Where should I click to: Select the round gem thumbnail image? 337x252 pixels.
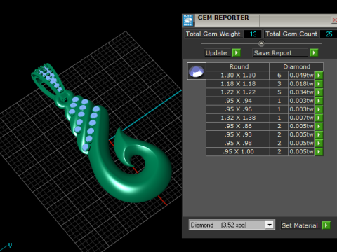pyautogui.click(x=197, y=71)
